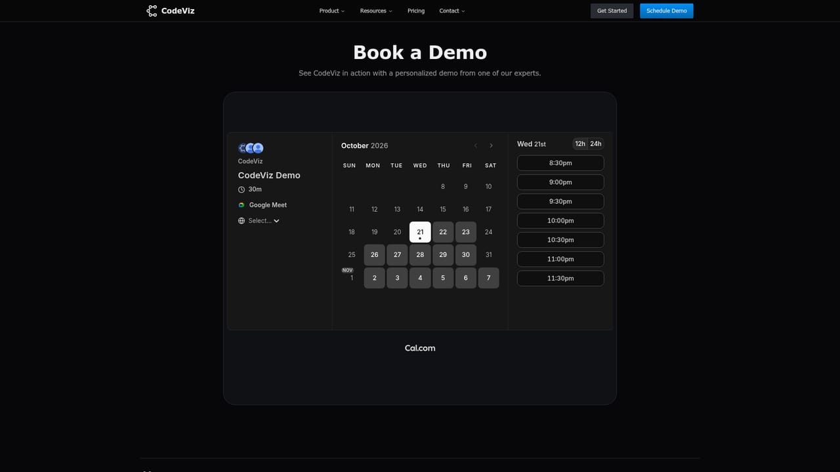Pick October 23 on the calendar
This screenshot has height=472, width=840.
click(x=466, y=232)
